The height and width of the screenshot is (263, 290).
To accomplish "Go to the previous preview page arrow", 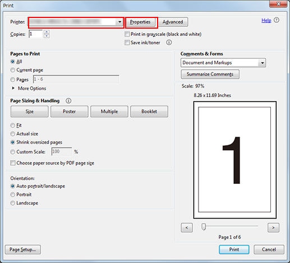I will coord(187,228).
